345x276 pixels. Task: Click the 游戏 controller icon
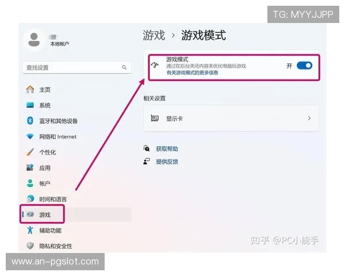point(30,214)
